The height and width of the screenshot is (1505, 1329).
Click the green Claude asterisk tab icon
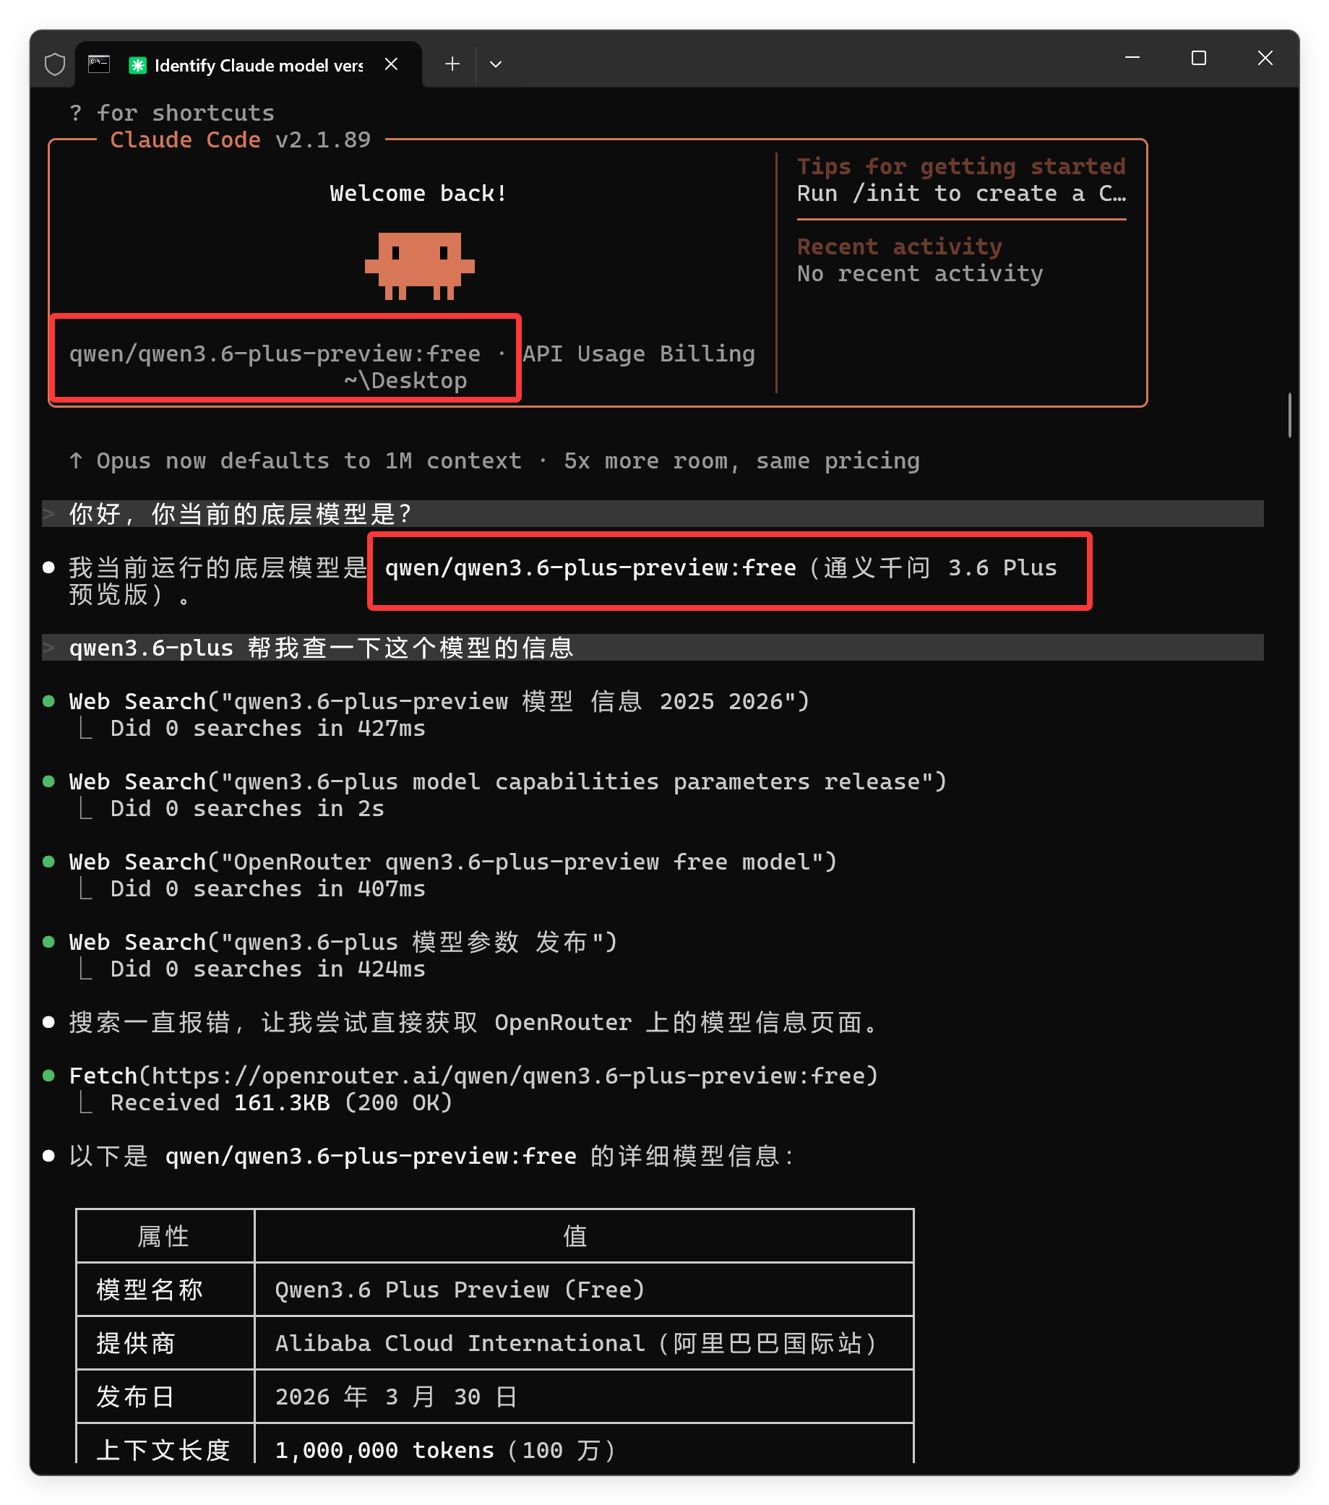[x=137, y=66]
